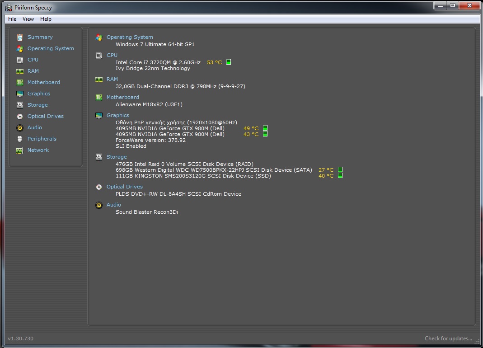Open the Storage section label in sidebar
483x348 pixels.
coord(38,105)
